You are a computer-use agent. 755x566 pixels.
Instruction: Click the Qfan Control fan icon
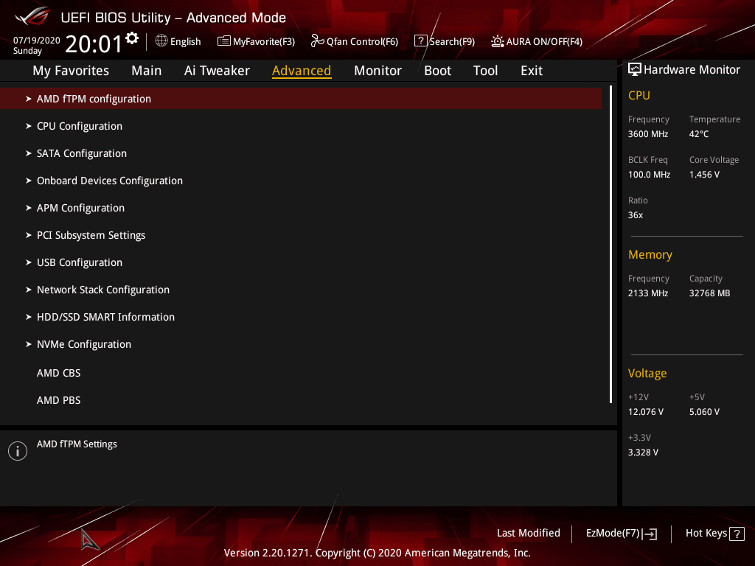pyautogui.click(x=317, y=41)
